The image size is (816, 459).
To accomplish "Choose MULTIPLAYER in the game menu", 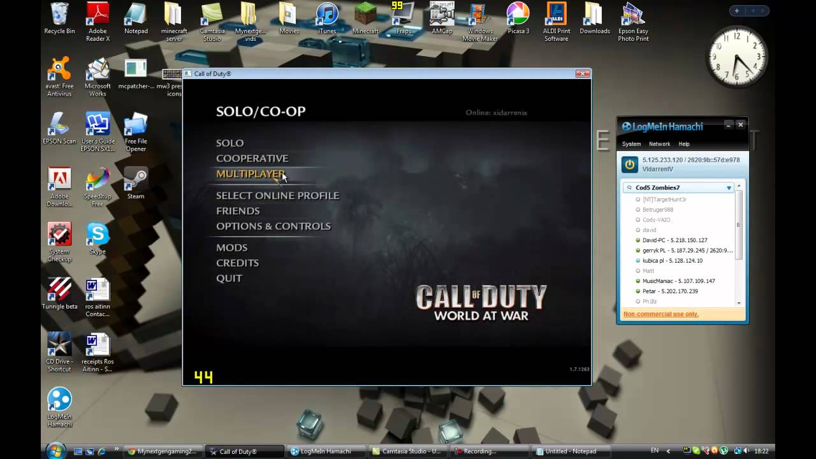I will click(x=251, y=174).
